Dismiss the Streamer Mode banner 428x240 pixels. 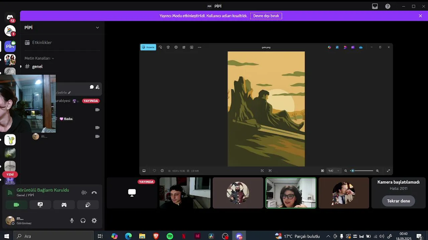click(420, 16)
